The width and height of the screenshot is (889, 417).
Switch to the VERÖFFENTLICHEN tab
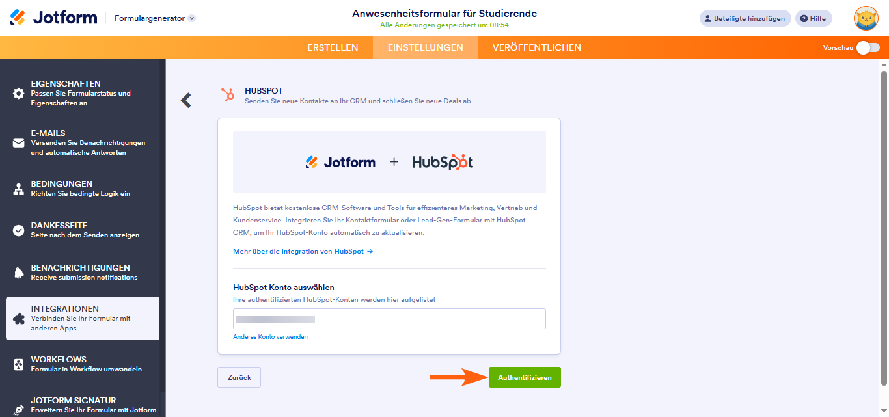(537, 47)
